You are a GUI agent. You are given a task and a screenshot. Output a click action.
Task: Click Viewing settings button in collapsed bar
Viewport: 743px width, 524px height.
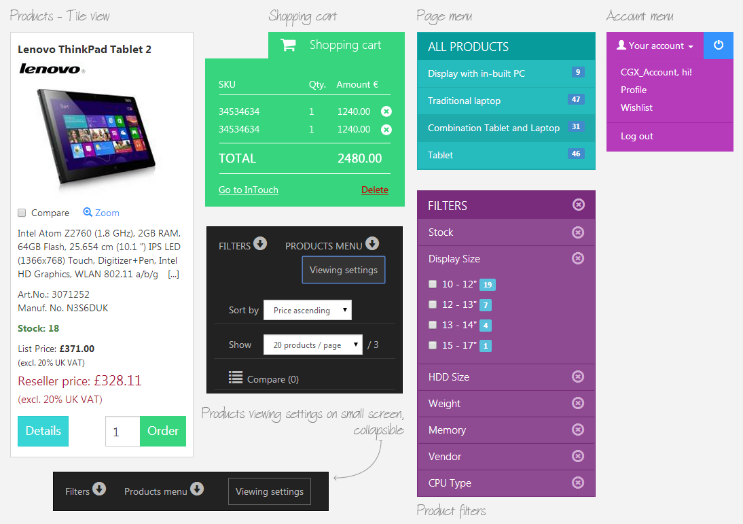point(270,491)
